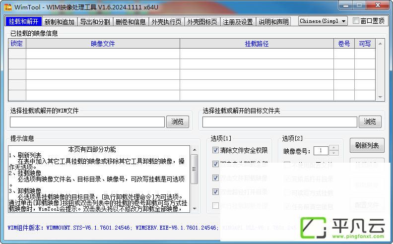
Task: Click mounted images table scroll down arrow
Action: [380, 97]
